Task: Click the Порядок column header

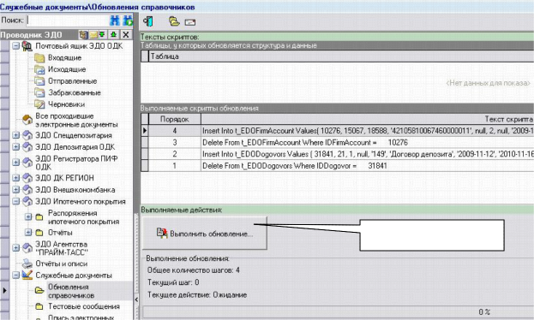Action: (175, 119)
